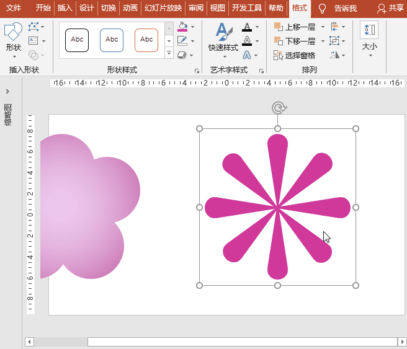Click the Edit Shape icon
Viewport: 407px width, 349px height.
34,27
